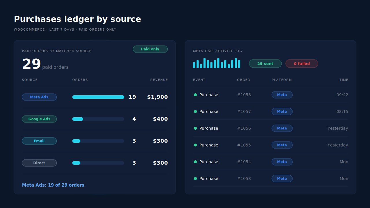Click the 08:15 timestamp
This screenshot has height=208, width=370.
coord(342,112)
